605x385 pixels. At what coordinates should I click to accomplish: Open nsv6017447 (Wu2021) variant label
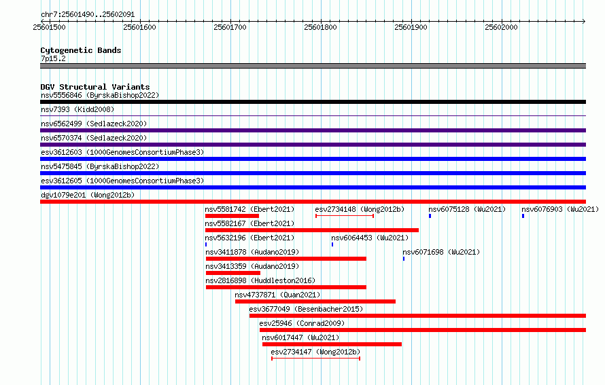[x=300, y=337]
